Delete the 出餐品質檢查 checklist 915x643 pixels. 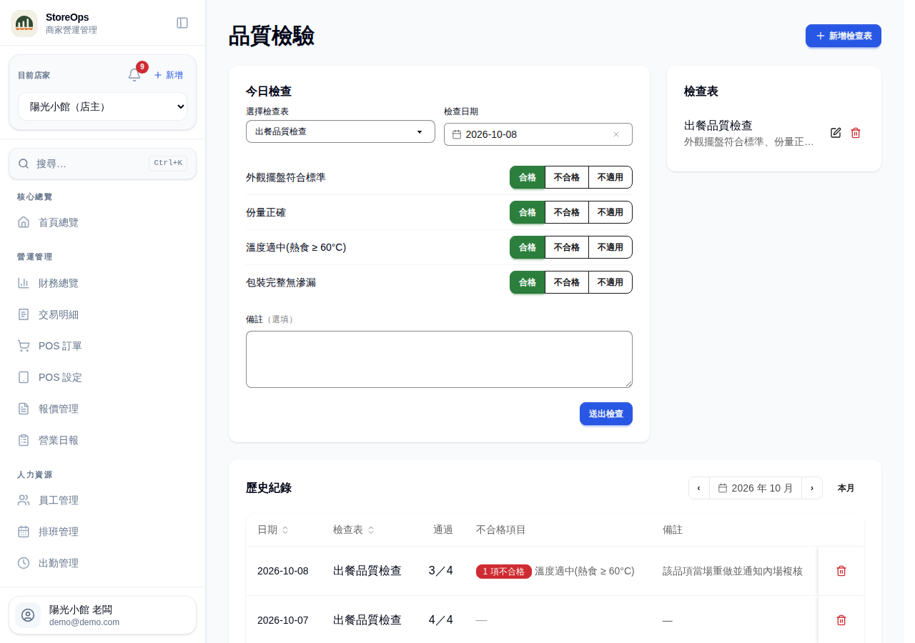click(856, 133)
